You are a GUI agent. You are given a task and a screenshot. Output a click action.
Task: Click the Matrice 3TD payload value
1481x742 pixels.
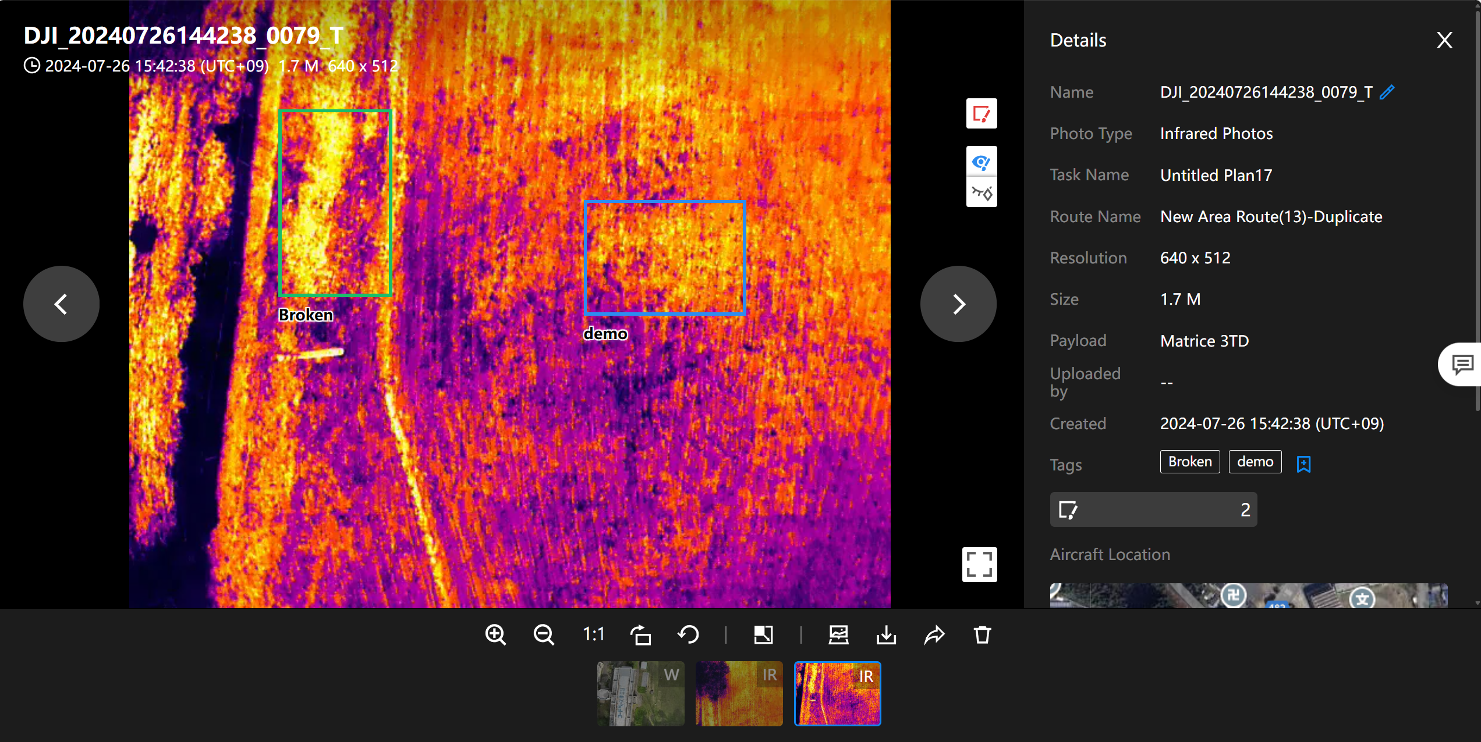(x=1204, y=341)
